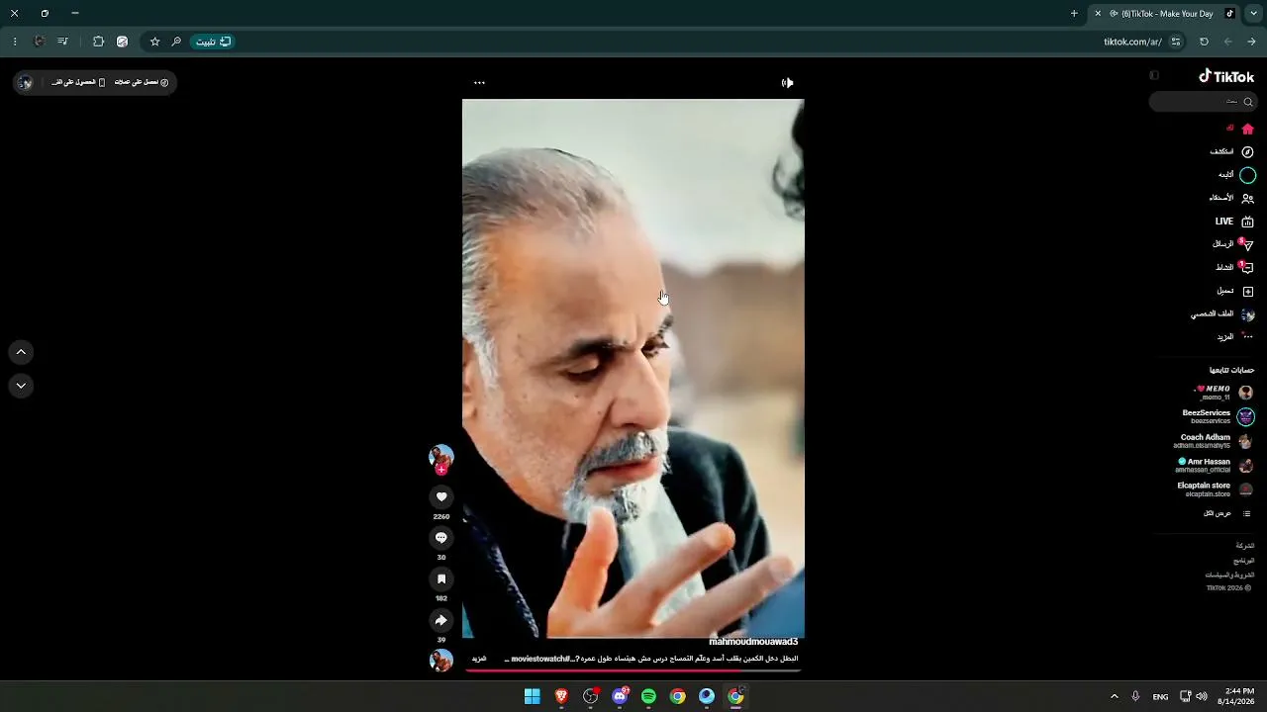Go to the next video
1267x712 pixels.
click(21, 386)
